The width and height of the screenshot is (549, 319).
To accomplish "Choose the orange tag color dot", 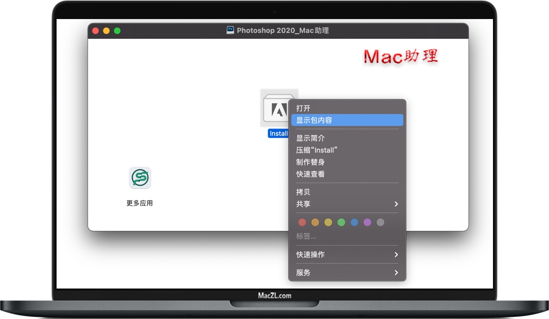I will [x=315, y=222].
